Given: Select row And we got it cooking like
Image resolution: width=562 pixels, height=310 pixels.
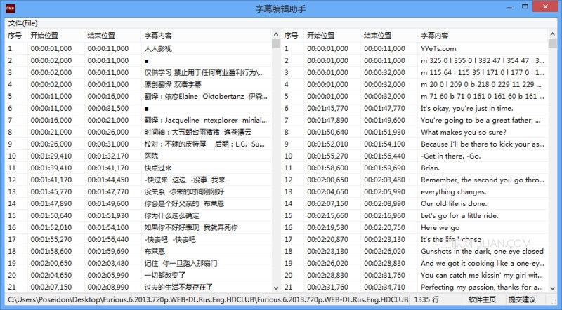Looking at the screenshot, I should point(414,264).
